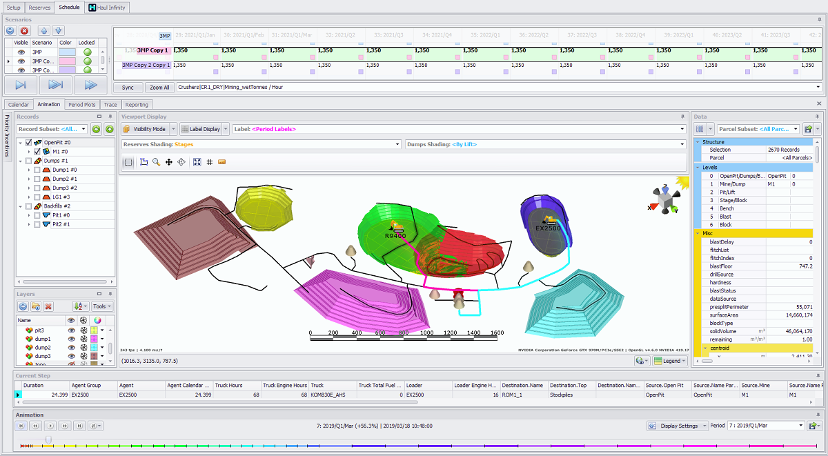Click the ruler measure tool icon
This screenshot has width=828, height=456.
click(221, 162)
